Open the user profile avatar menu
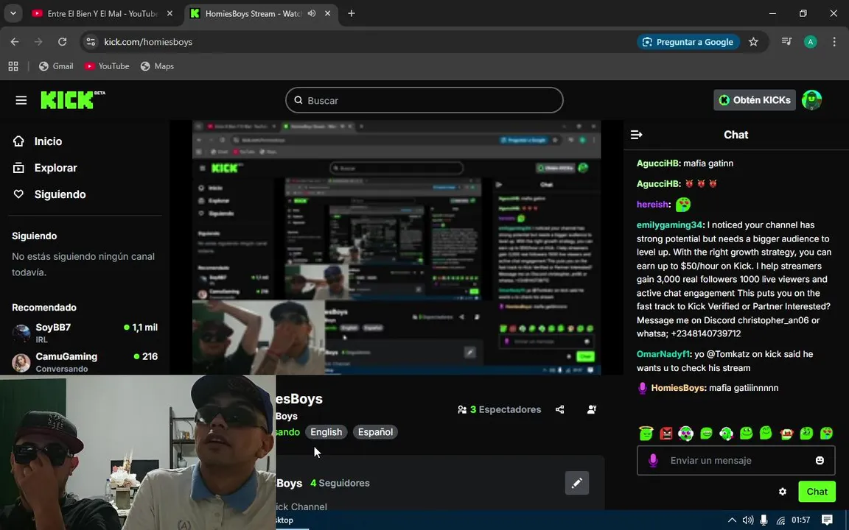Viewport: 849px width, 530px height. (x=811, y=100)
